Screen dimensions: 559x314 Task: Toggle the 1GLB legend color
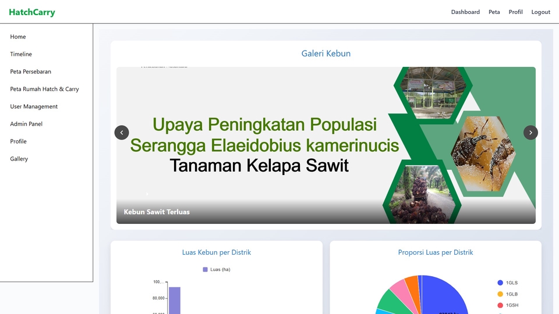tap(500, 294)
